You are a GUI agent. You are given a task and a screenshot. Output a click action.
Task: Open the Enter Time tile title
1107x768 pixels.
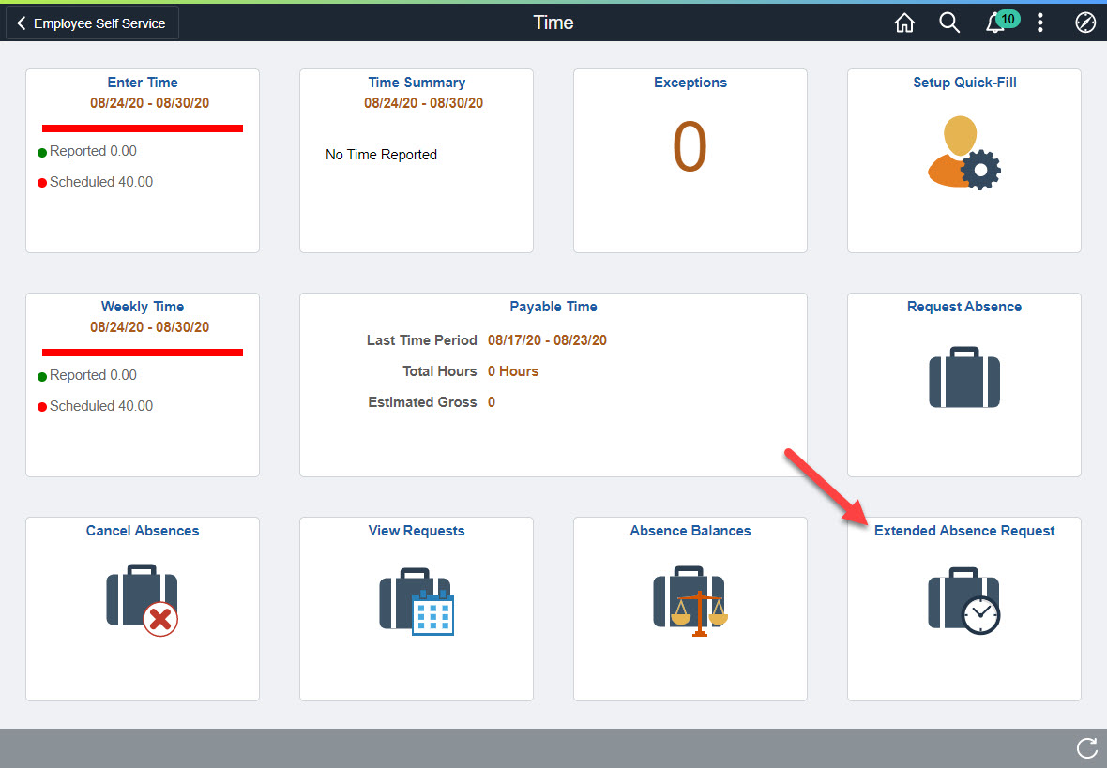[143, 83]
